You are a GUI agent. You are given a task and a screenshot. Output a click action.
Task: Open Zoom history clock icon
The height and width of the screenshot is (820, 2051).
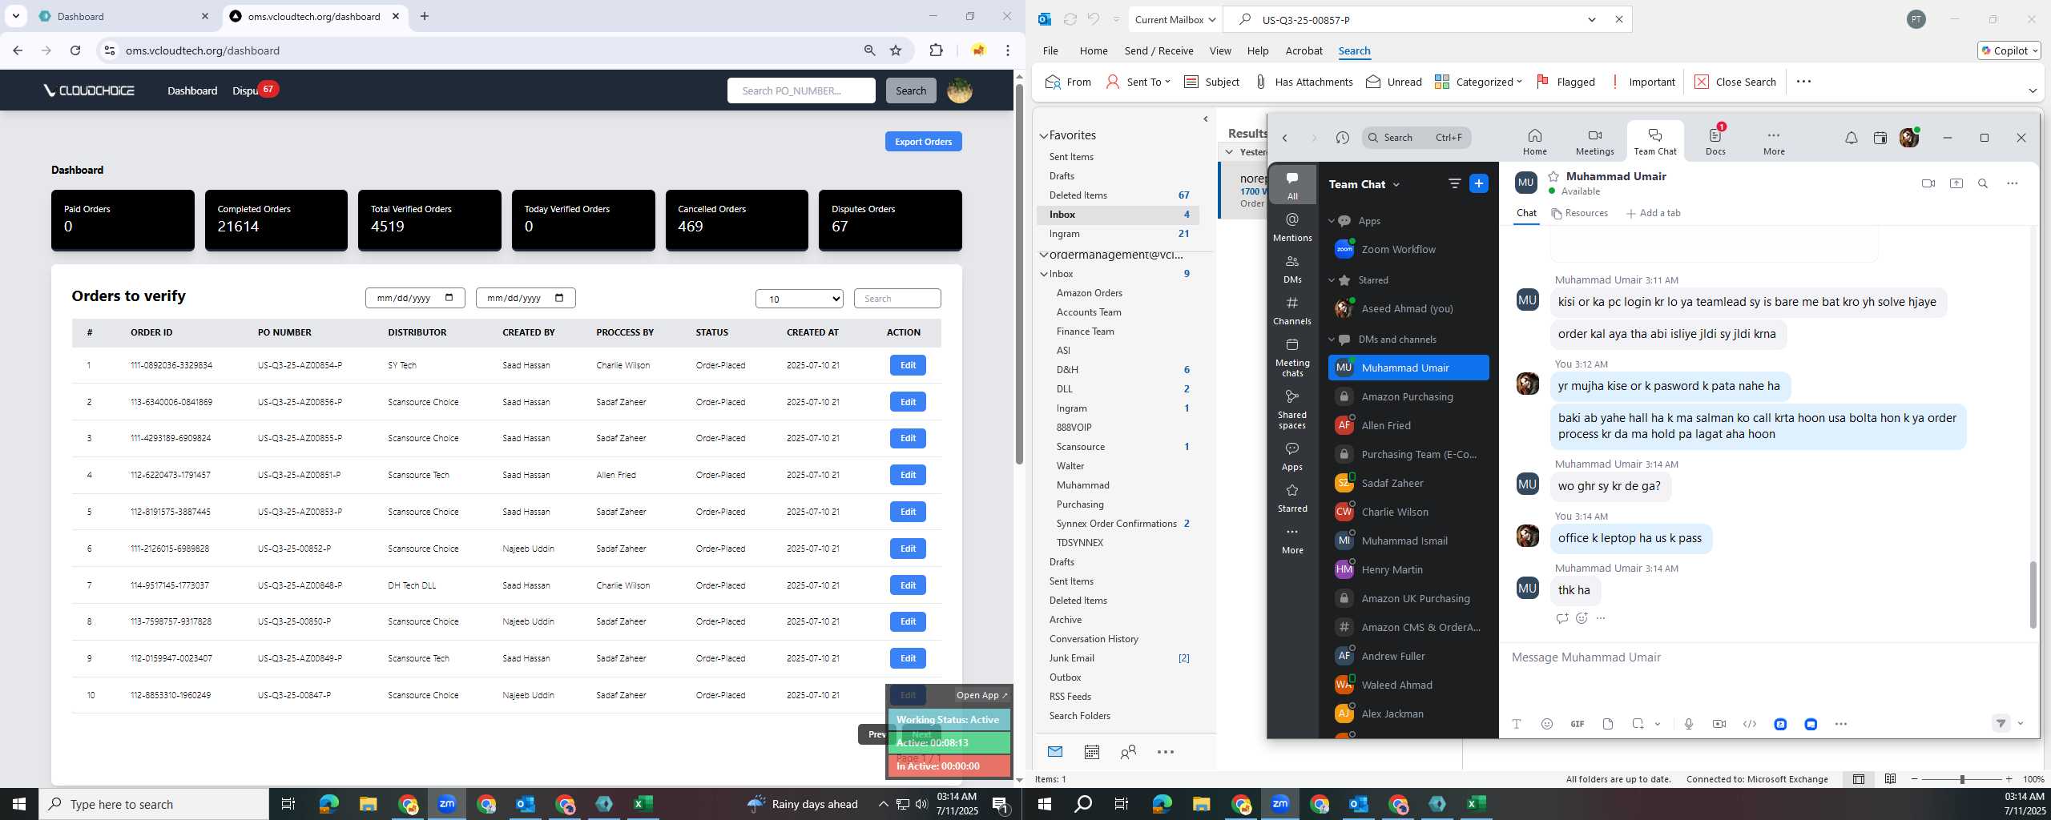1342,138
